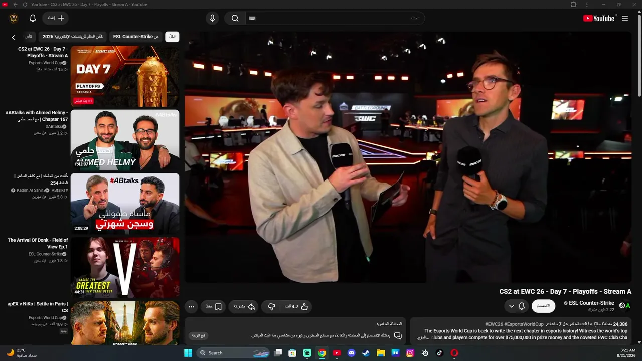Open 'apEX v NiKo' video thumbnail
The width and height of the screenshot is (642, 361).
(x=125, y=323)
